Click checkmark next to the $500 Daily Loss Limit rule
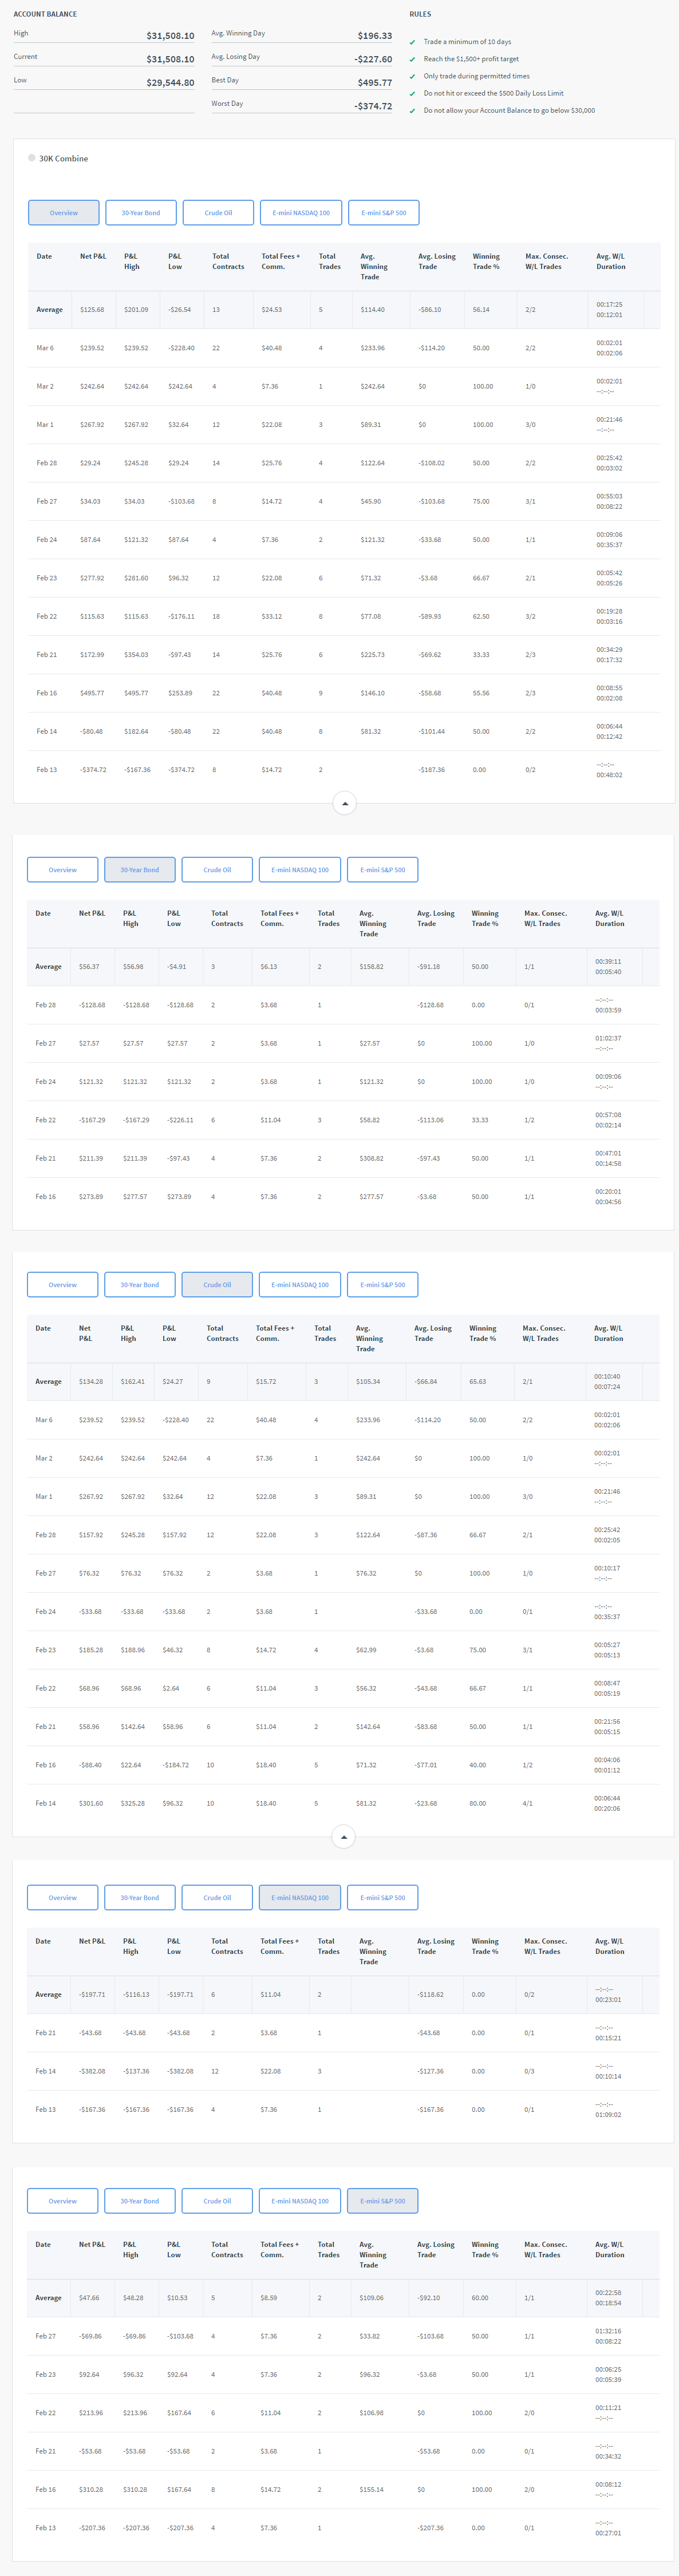Screen dimensions: 679x2576 [412, 94]
